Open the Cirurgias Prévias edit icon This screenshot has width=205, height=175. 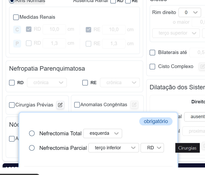tap(60, 105)
